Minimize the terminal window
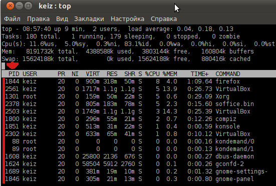Image resolution: width=276 pixels, height=186 pixels. 19,6
